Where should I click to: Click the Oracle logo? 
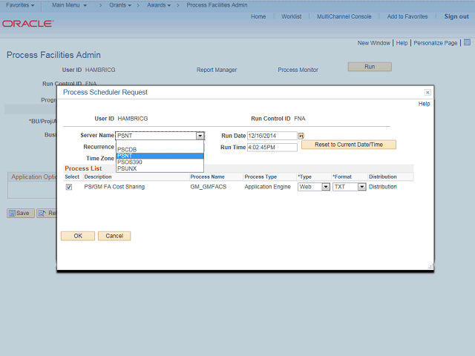[x=28, y=24]
